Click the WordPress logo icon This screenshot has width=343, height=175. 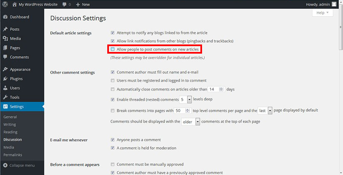point(5,4)
